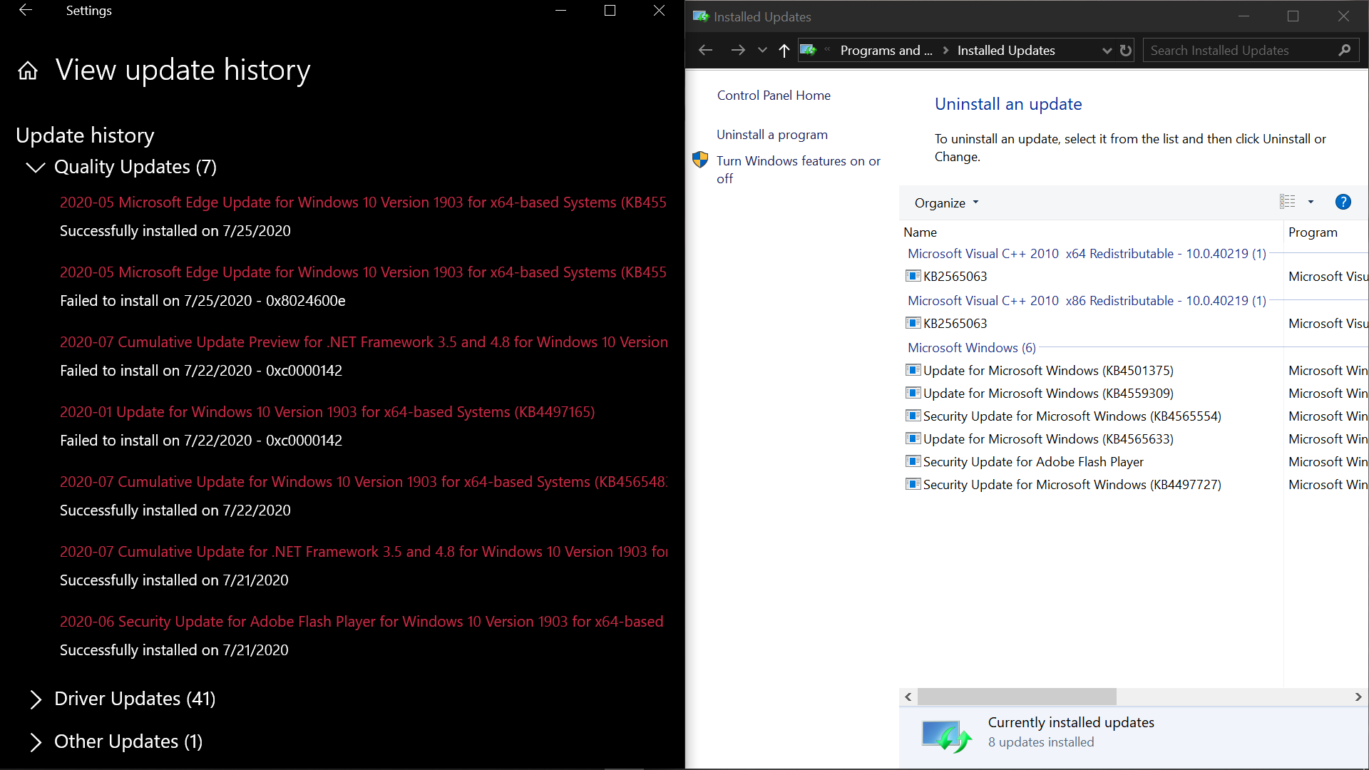Image resolution: width=1369 pixels, height=770 pixels.
Task: Click update icon beside KB4501375 row
Action: tap(913, 370)
